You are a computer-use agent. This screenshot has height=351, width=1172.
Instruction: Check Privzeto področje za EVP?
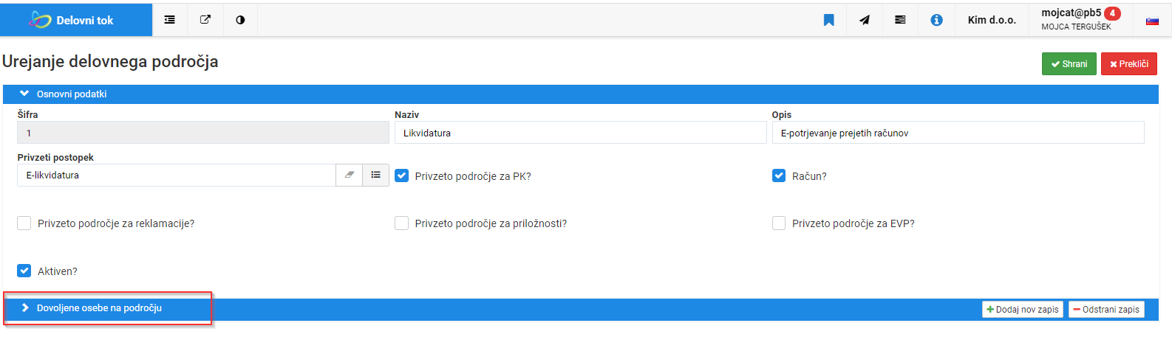(x=779, y=223)
